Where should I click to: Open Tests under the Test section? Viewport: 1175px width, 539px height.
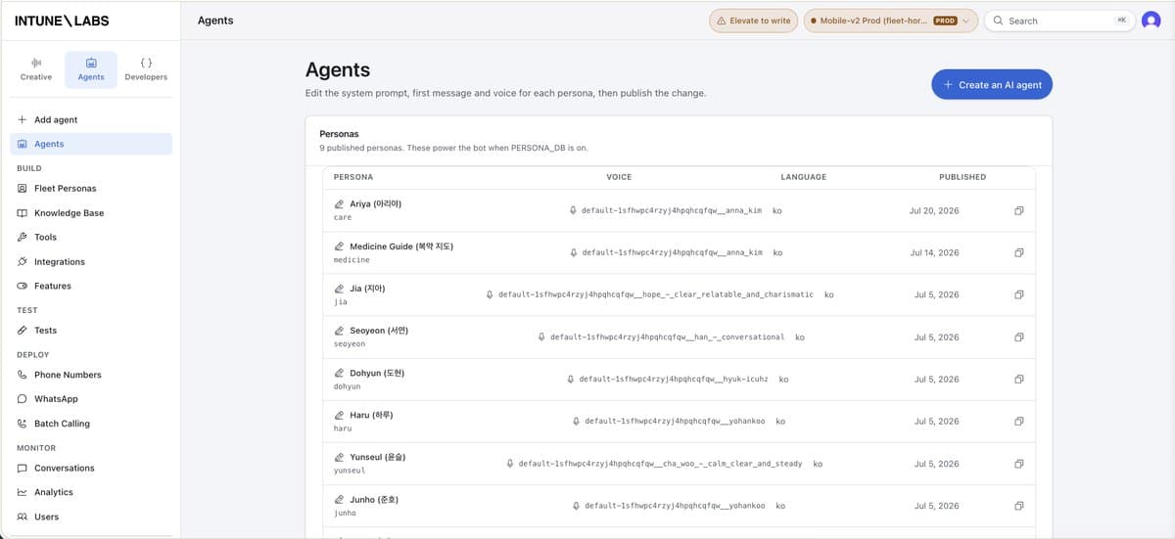[x=91, y=331]
